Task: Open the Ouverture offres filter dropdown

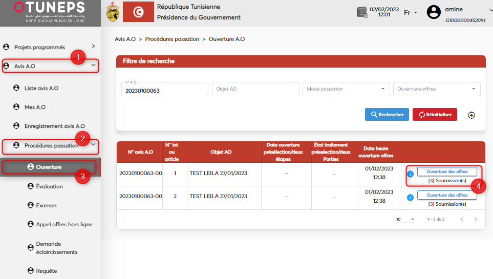Action: coord(436,89)
